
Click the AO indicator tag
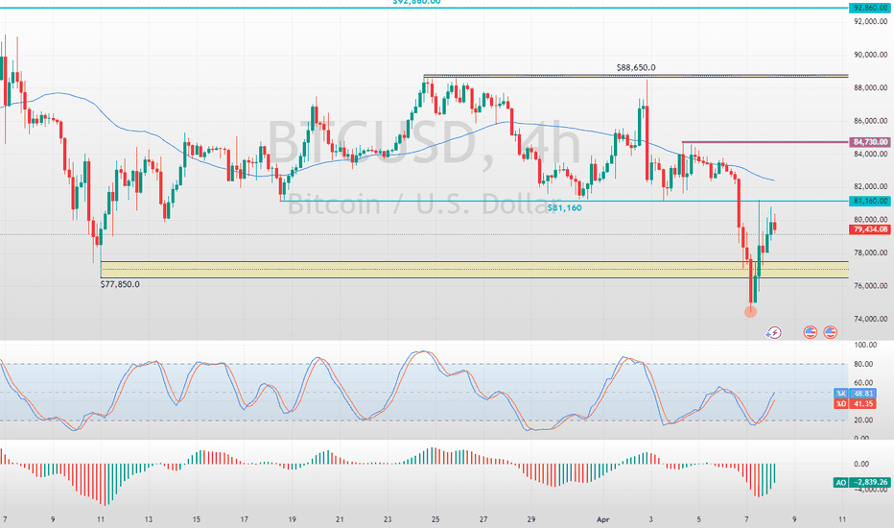841,482
